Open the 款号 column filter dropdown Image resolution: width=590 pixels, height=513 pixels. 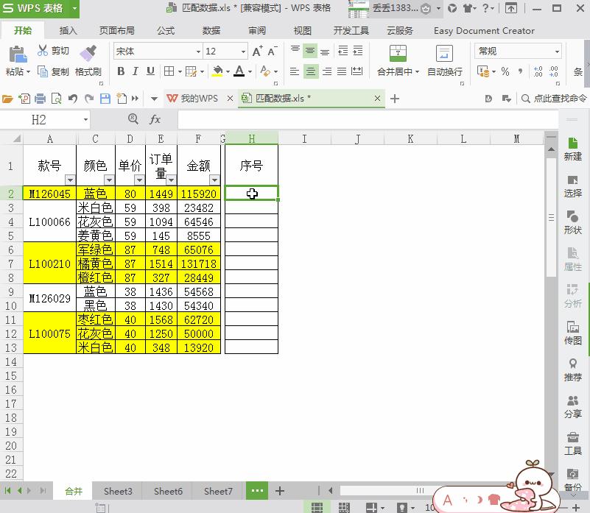click(x=70, y=180)
